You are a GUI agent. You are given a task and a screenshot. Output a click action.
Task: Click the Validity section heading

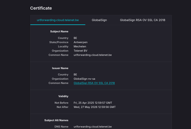pos(63,96)
